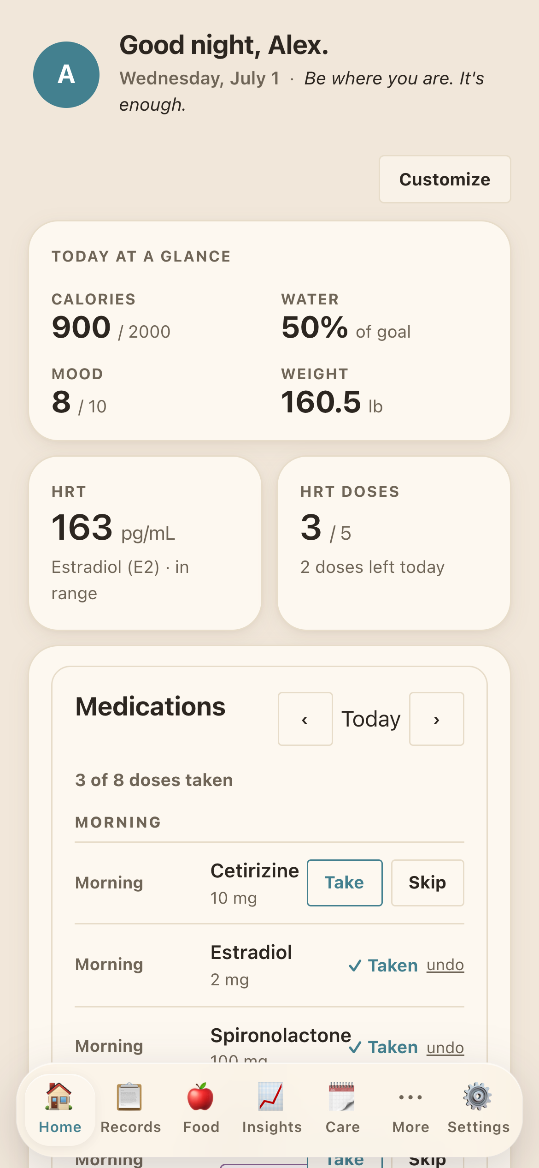The height and width of the screenshot is (1168, 539).
Task: Open the Care calendar icon
Action: coord(342,1096)
